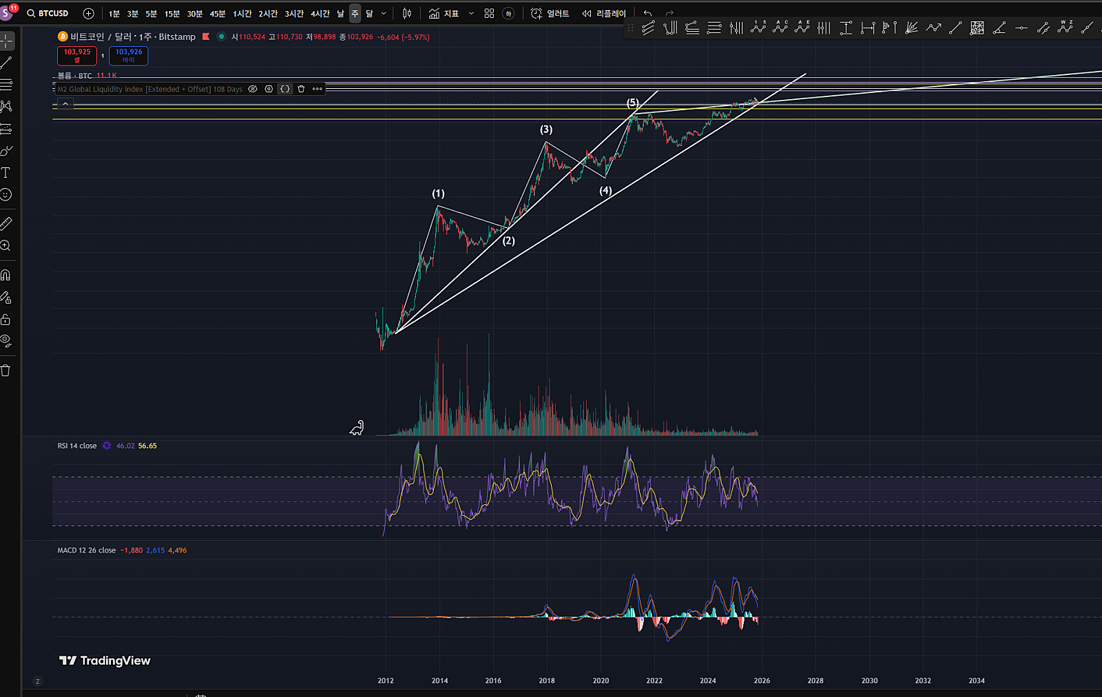The image size is (1102, 697).
Task: Switch to the 1시간 timeframe
Action: coord(242,14)
